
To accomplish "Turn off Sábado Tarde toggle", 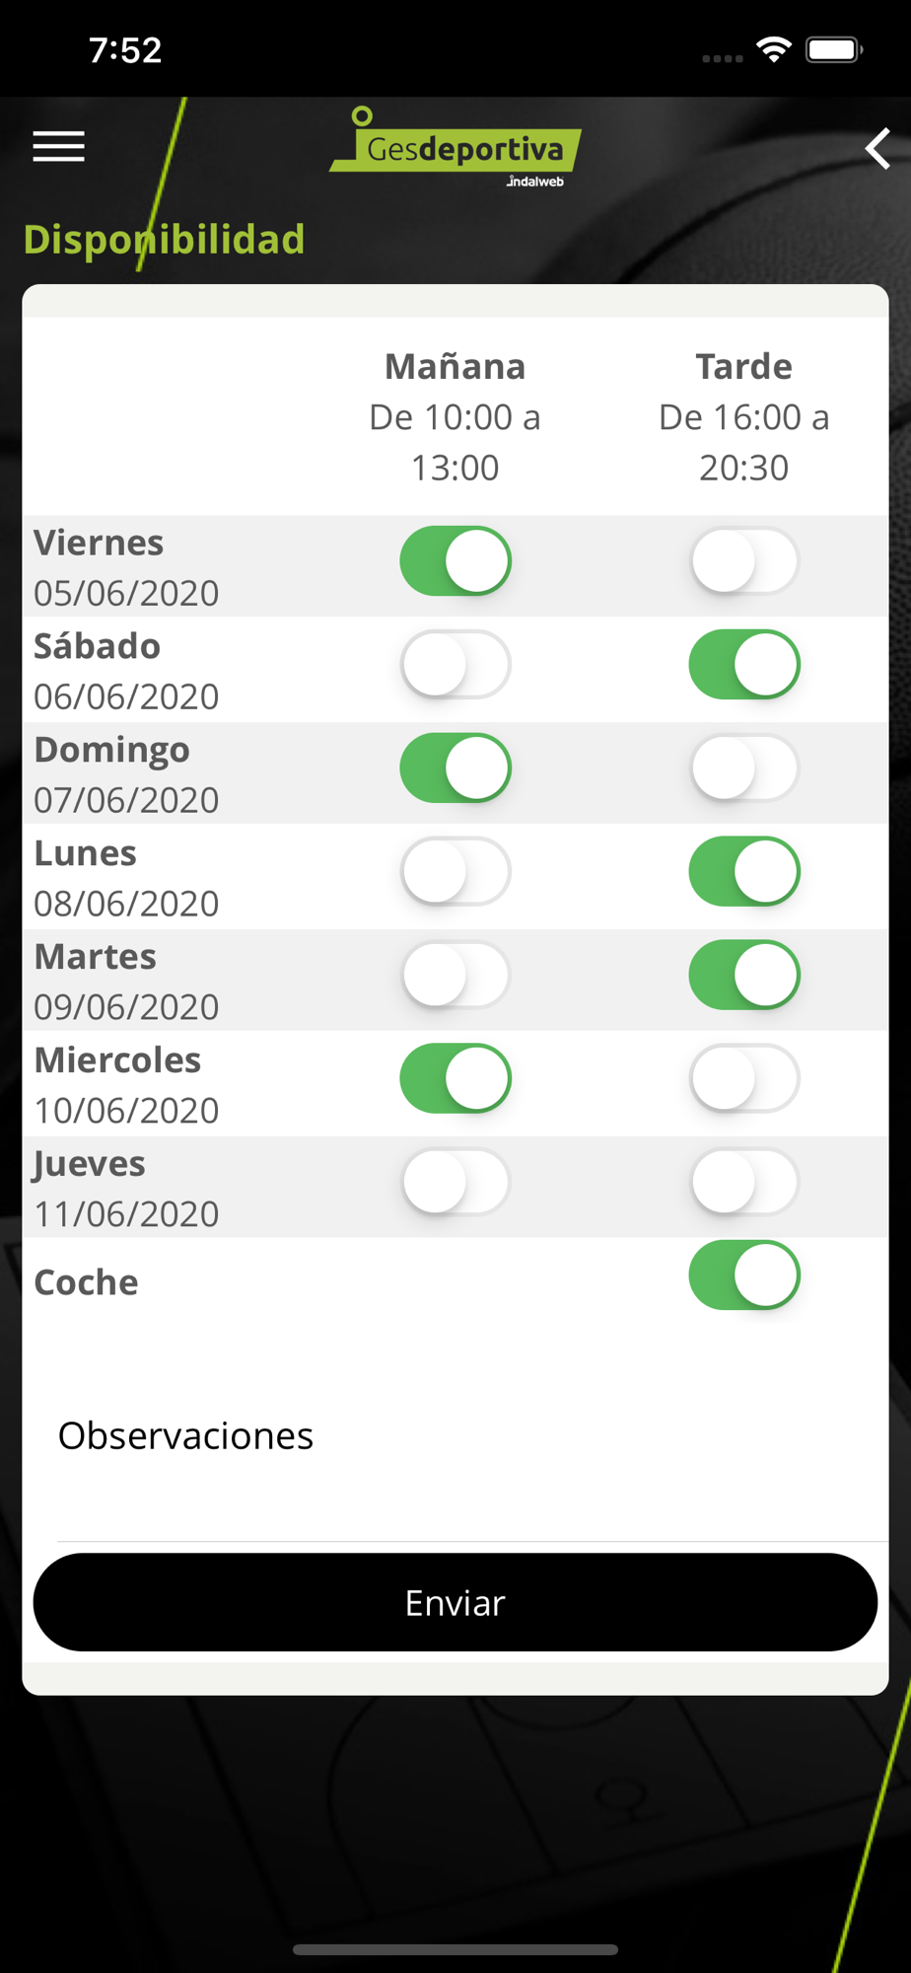I will click(744, 665).
